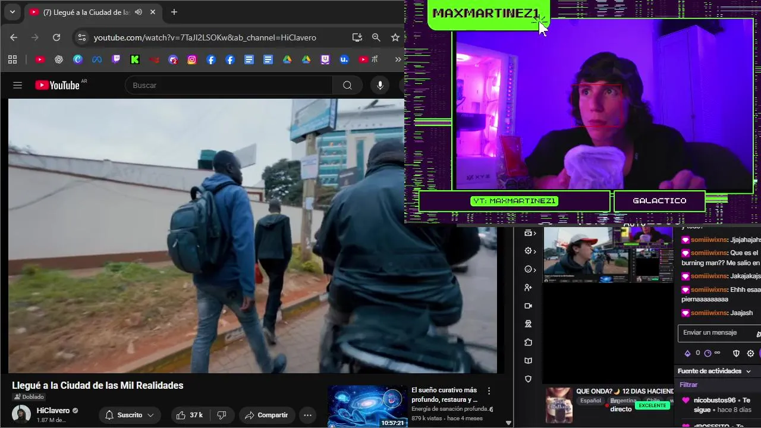This screenshot has width=761, height=428.
Task: Click the 'Filtrar' activity feed link
Action: (688, 385)
